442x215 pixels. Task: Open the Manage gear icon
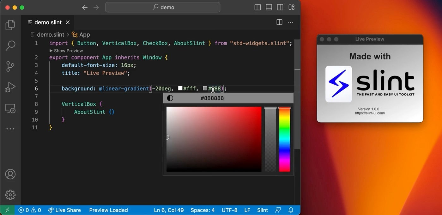coord(10,195)
